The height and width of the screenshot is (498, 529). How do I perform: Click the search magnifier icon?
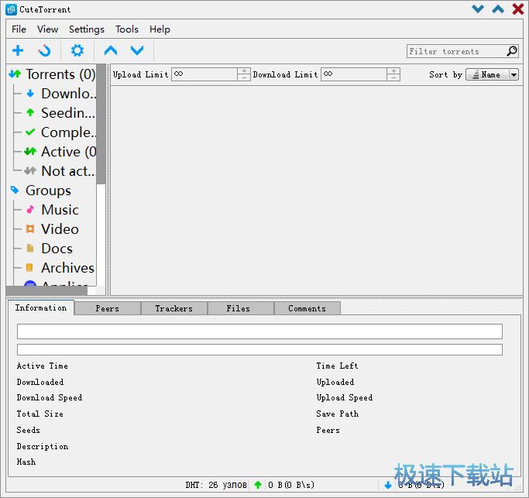[x=511, y=51]
